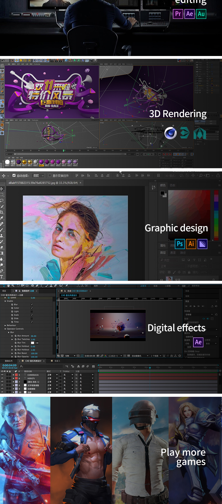Enable the Light checkbox under Enable
The height and width of the screenshot is (504, 222).
tap(32, 312)
